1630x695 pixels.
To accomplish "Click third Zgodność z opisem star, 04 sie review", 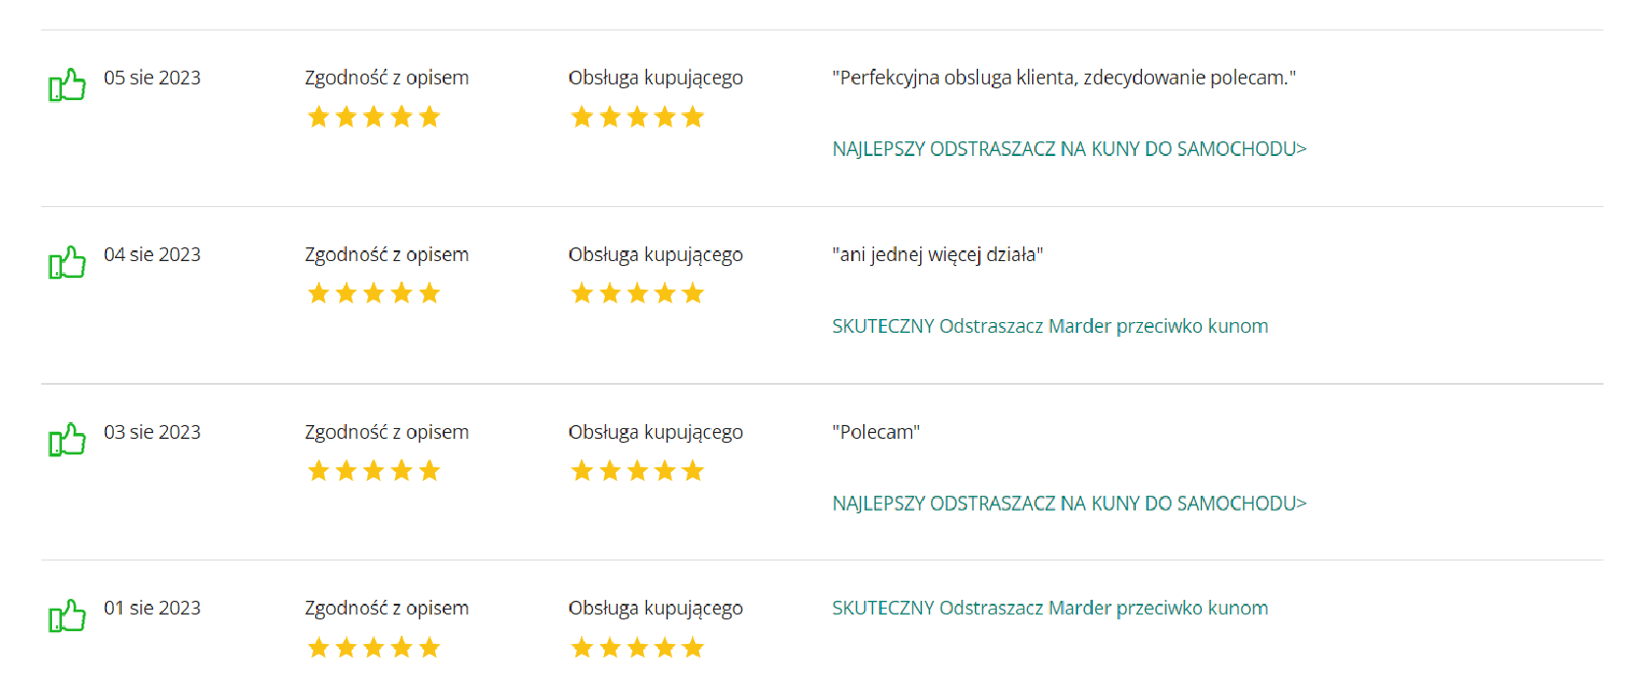I will (374, 293).
